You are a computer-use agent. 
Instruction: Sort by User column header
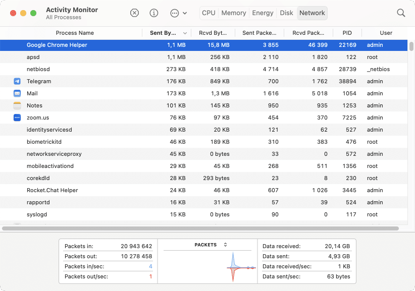[386, 33]
